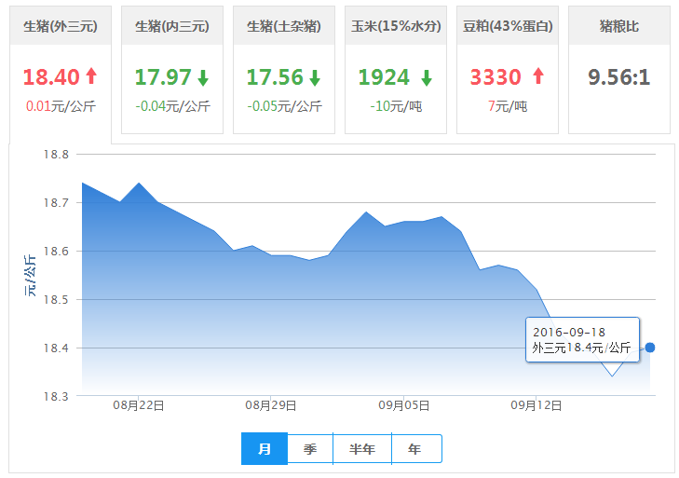This screenshot has height=478, width=679.
Task: Select the 生猪(外三元) price tab
Action: (60, 26)
